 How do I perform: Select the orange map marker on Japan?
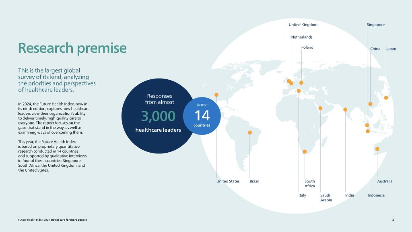[x=386, y=98]
